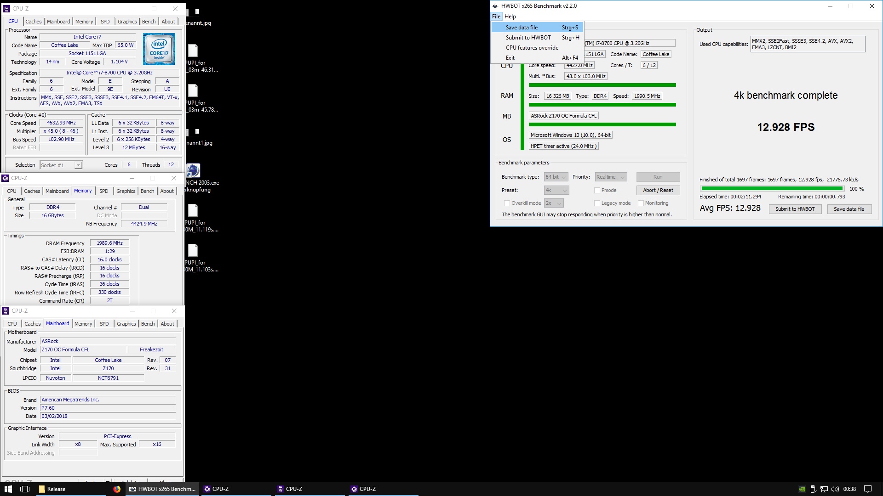
Task: Activate the second CPU-Z taskbar button
Action: pyautogui.click(x=310, y=489)
